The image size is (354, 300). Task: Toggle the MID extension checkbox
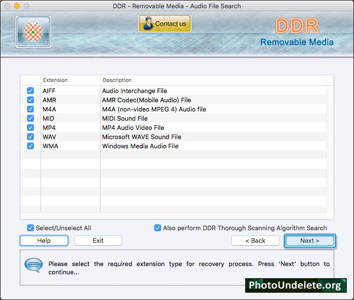[30, 118]
